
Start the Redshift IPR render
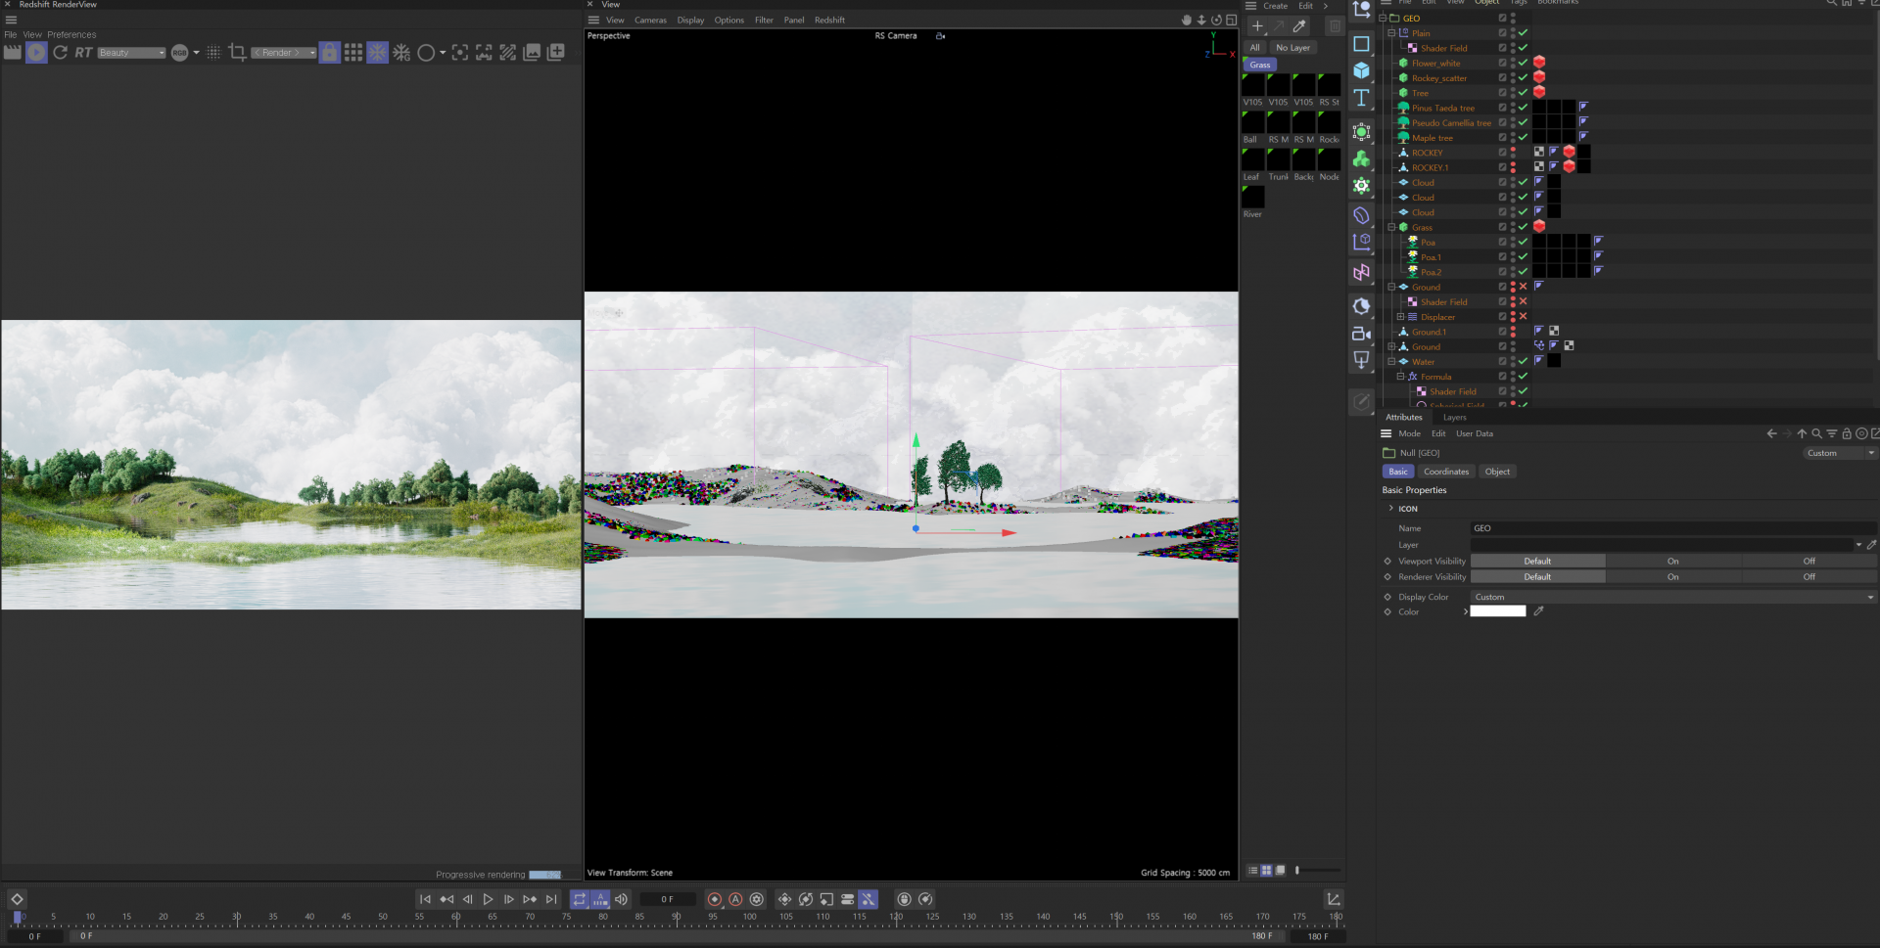[36, 53]
